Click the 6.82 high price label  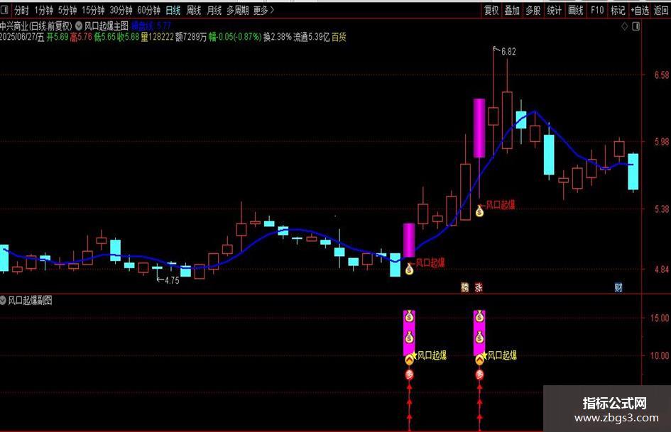[508, 52]
